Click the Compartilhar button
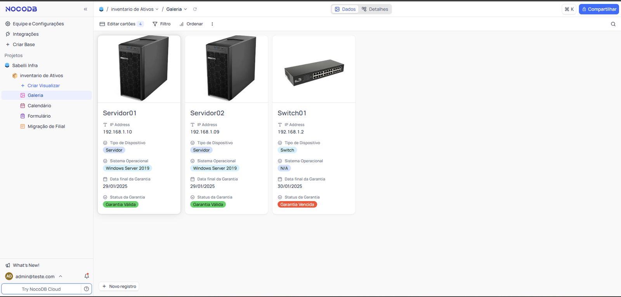The image size is (621, 297). (x=598, y=9)
